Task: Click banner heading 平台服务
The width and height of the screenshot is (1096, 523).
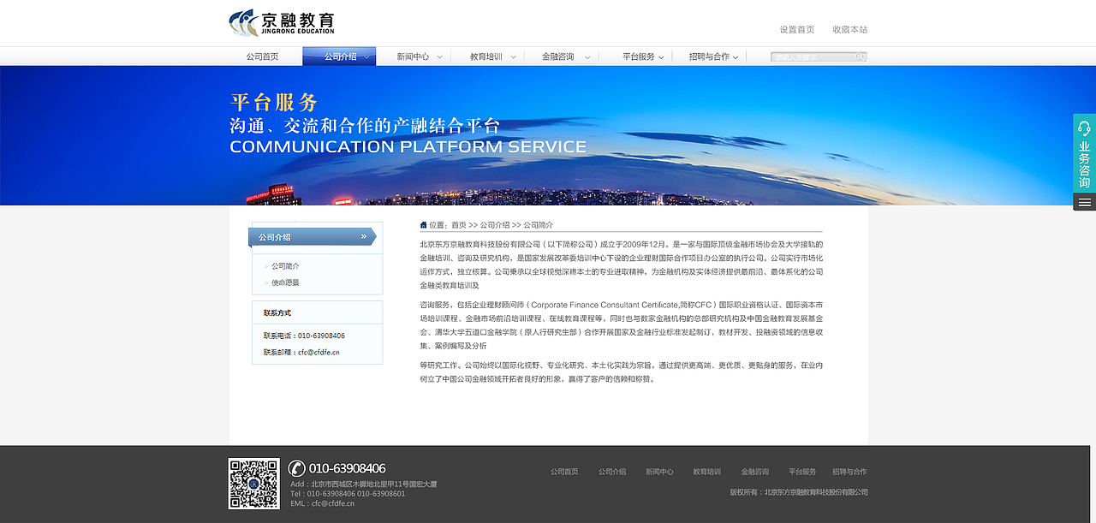Action: point(274,103)
